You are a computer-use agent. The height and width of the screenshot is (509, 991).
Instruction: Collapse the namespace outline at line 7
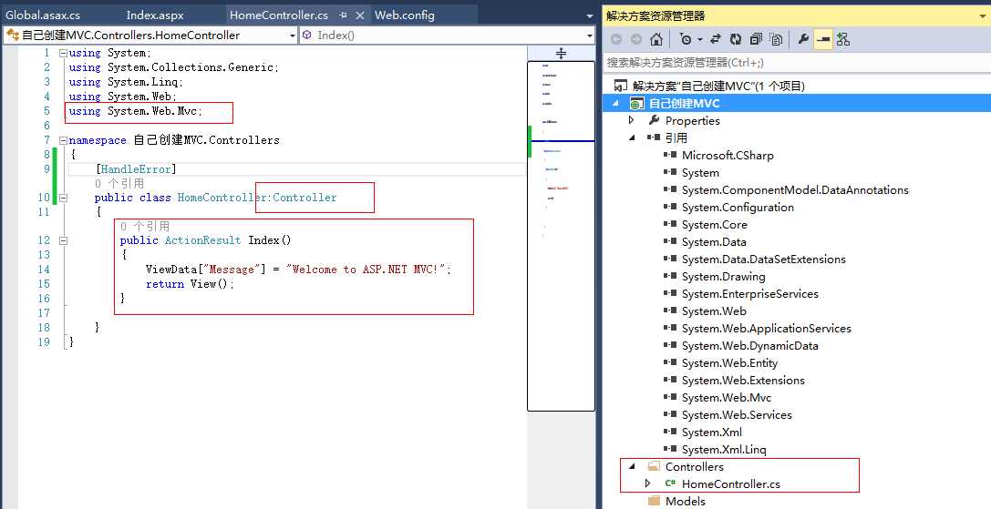(x=63, y=140)
